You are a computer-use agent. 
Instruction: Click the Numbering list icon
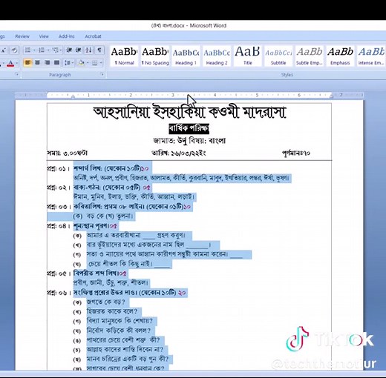tap(42, 50)
